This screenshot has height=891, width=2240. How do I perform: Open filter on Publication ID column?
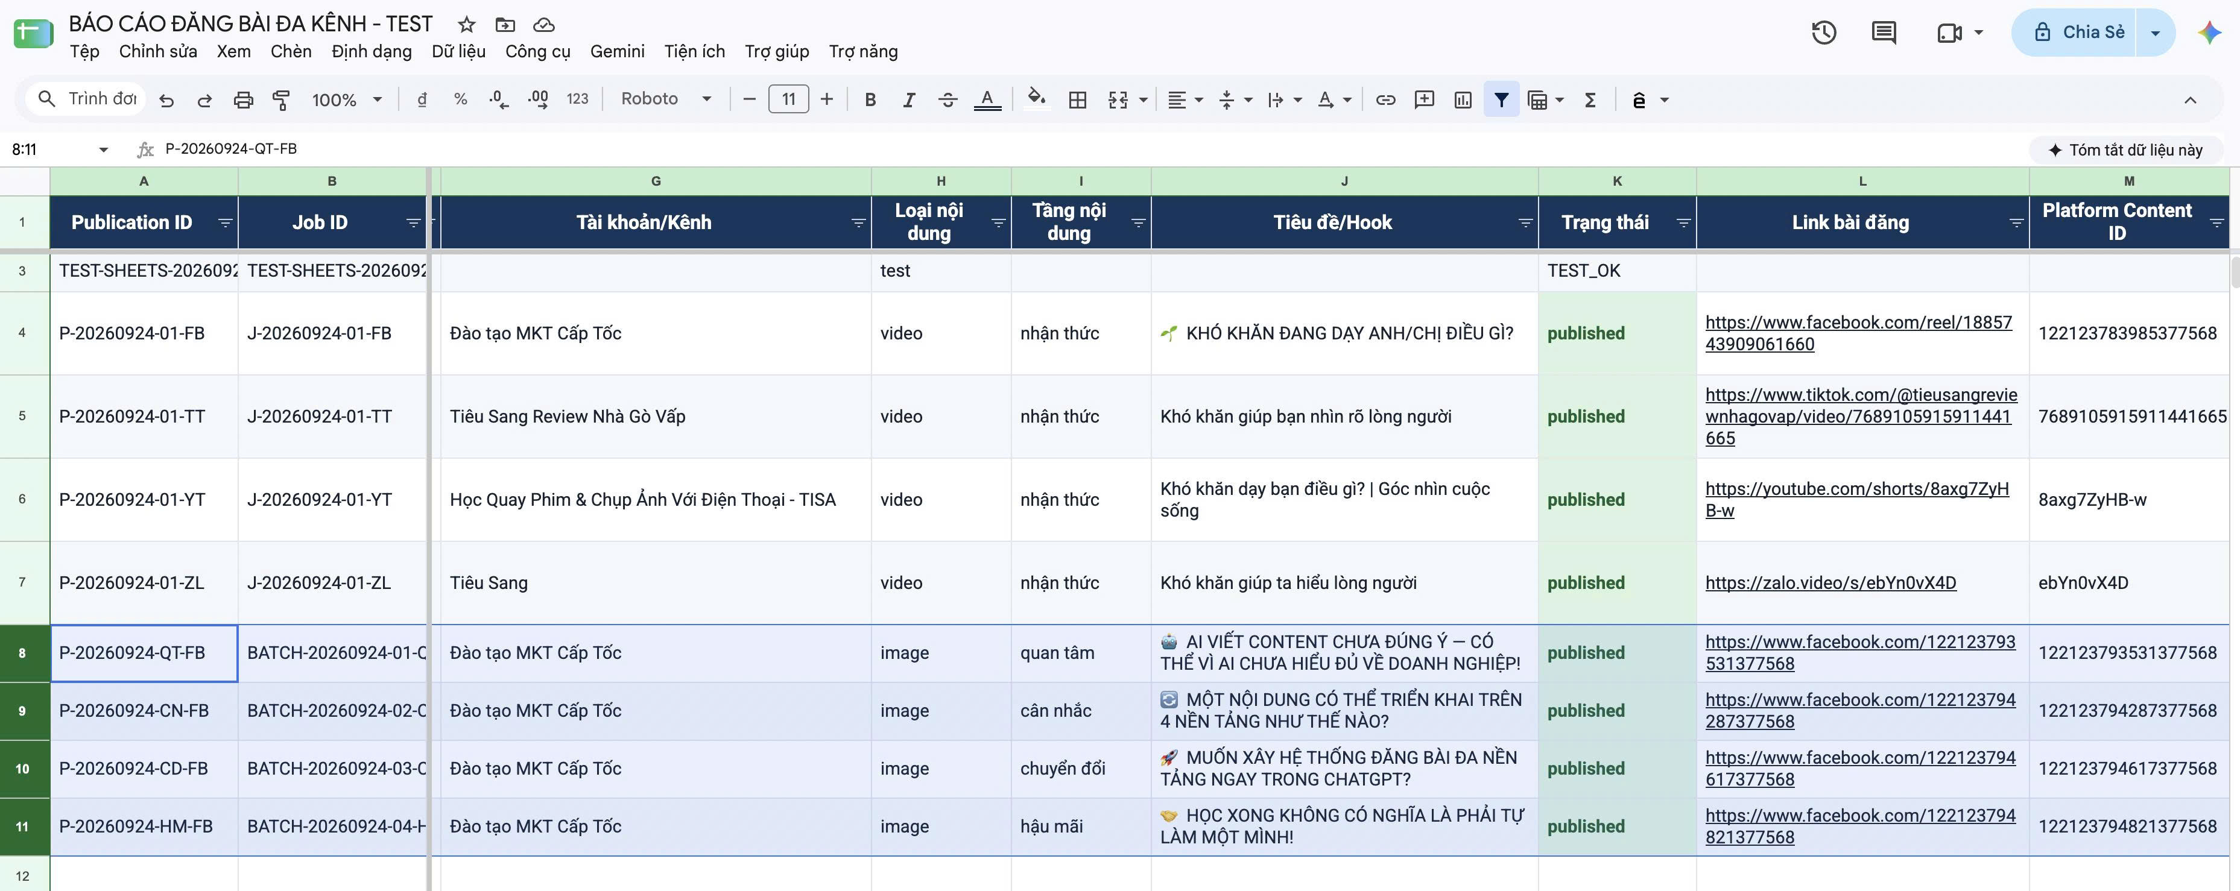click(225, 222)
